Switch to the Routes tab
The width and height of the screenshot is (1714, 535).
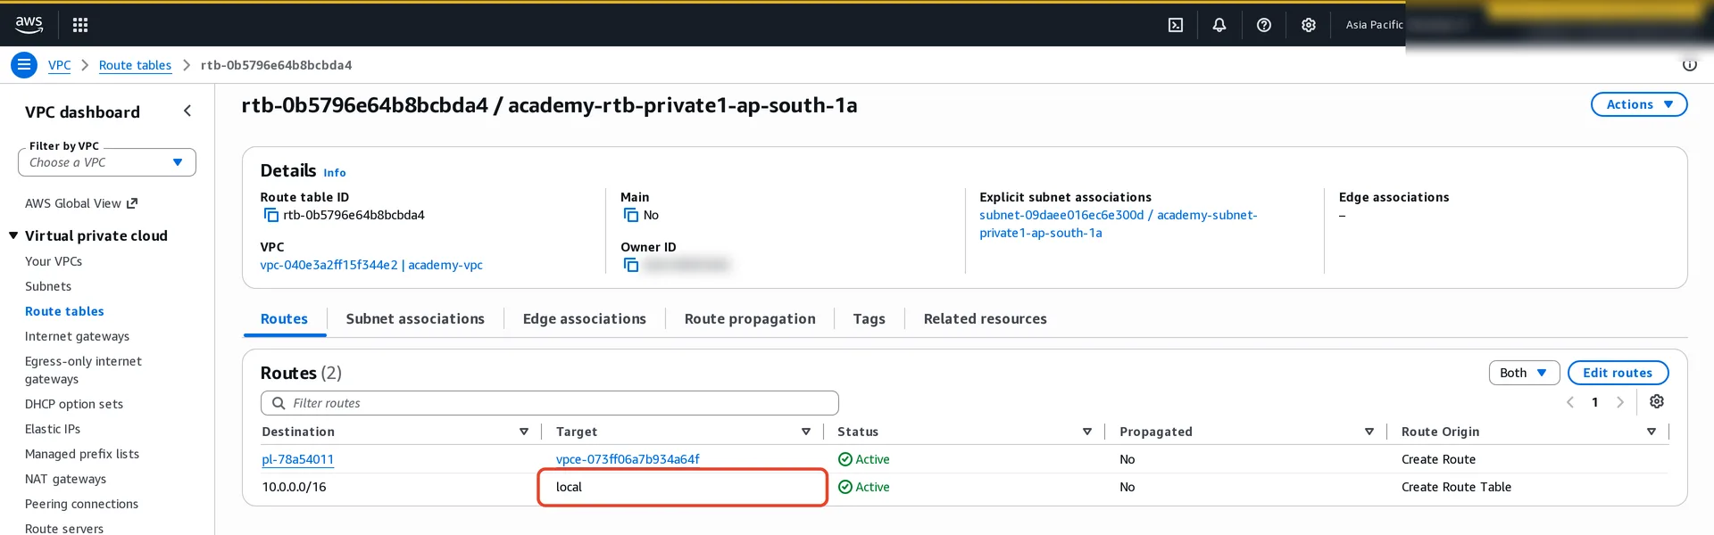tap(284, 318)
